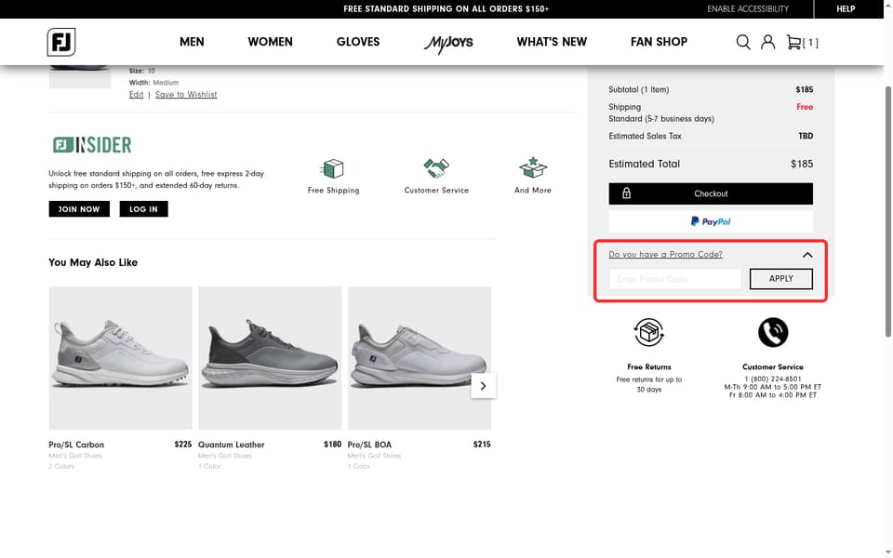Click Save to Wishlist link
Viewport: 893px width, 558px height.
coord(186,95)
